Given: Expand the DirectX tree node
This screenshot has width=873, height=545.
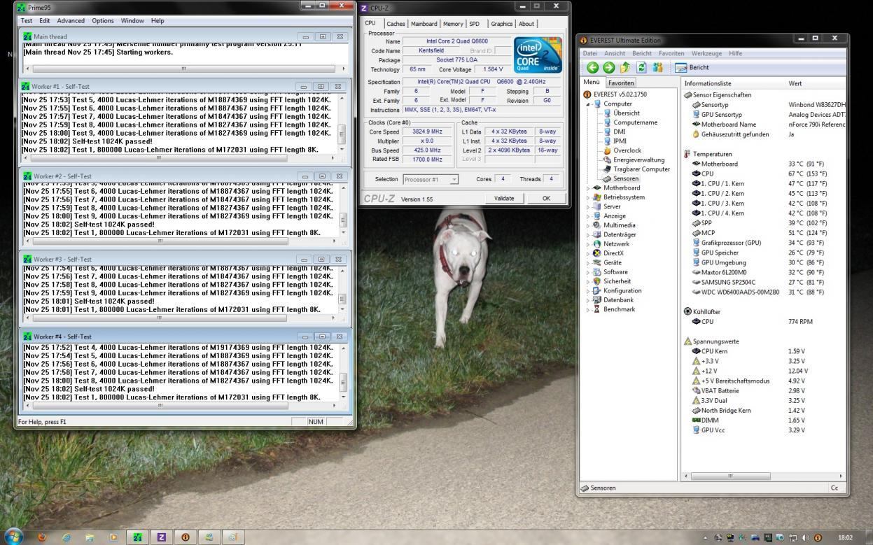Looking at the screenshot, I should tap(589, 253).
